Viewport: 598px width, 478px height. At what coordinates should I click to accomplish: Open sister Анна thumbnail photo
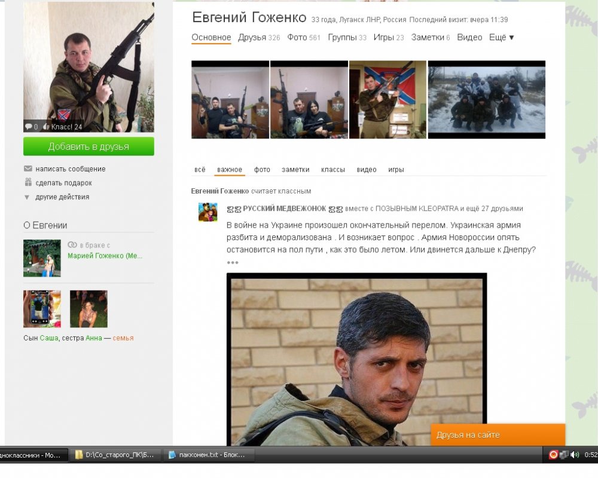pos(89,309)
